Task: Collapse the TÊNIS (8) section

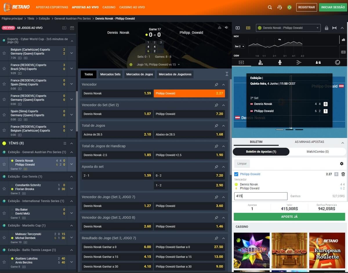Action: tap(72, 143)
